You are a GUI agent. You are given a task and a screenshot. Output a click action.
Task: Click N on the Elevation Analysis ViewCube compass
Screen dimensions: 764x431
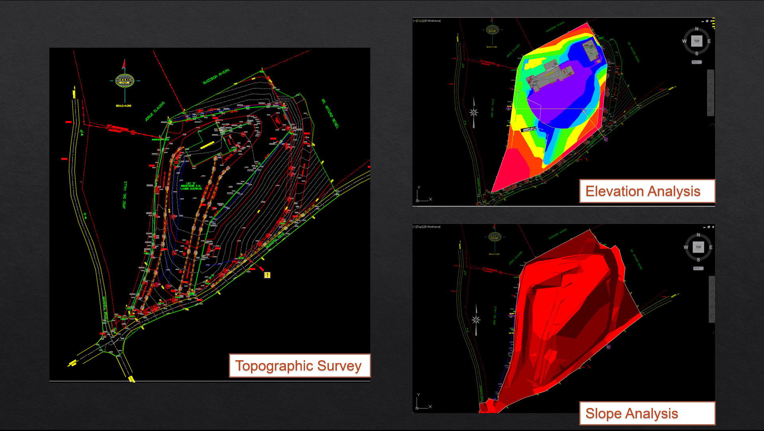697,29
